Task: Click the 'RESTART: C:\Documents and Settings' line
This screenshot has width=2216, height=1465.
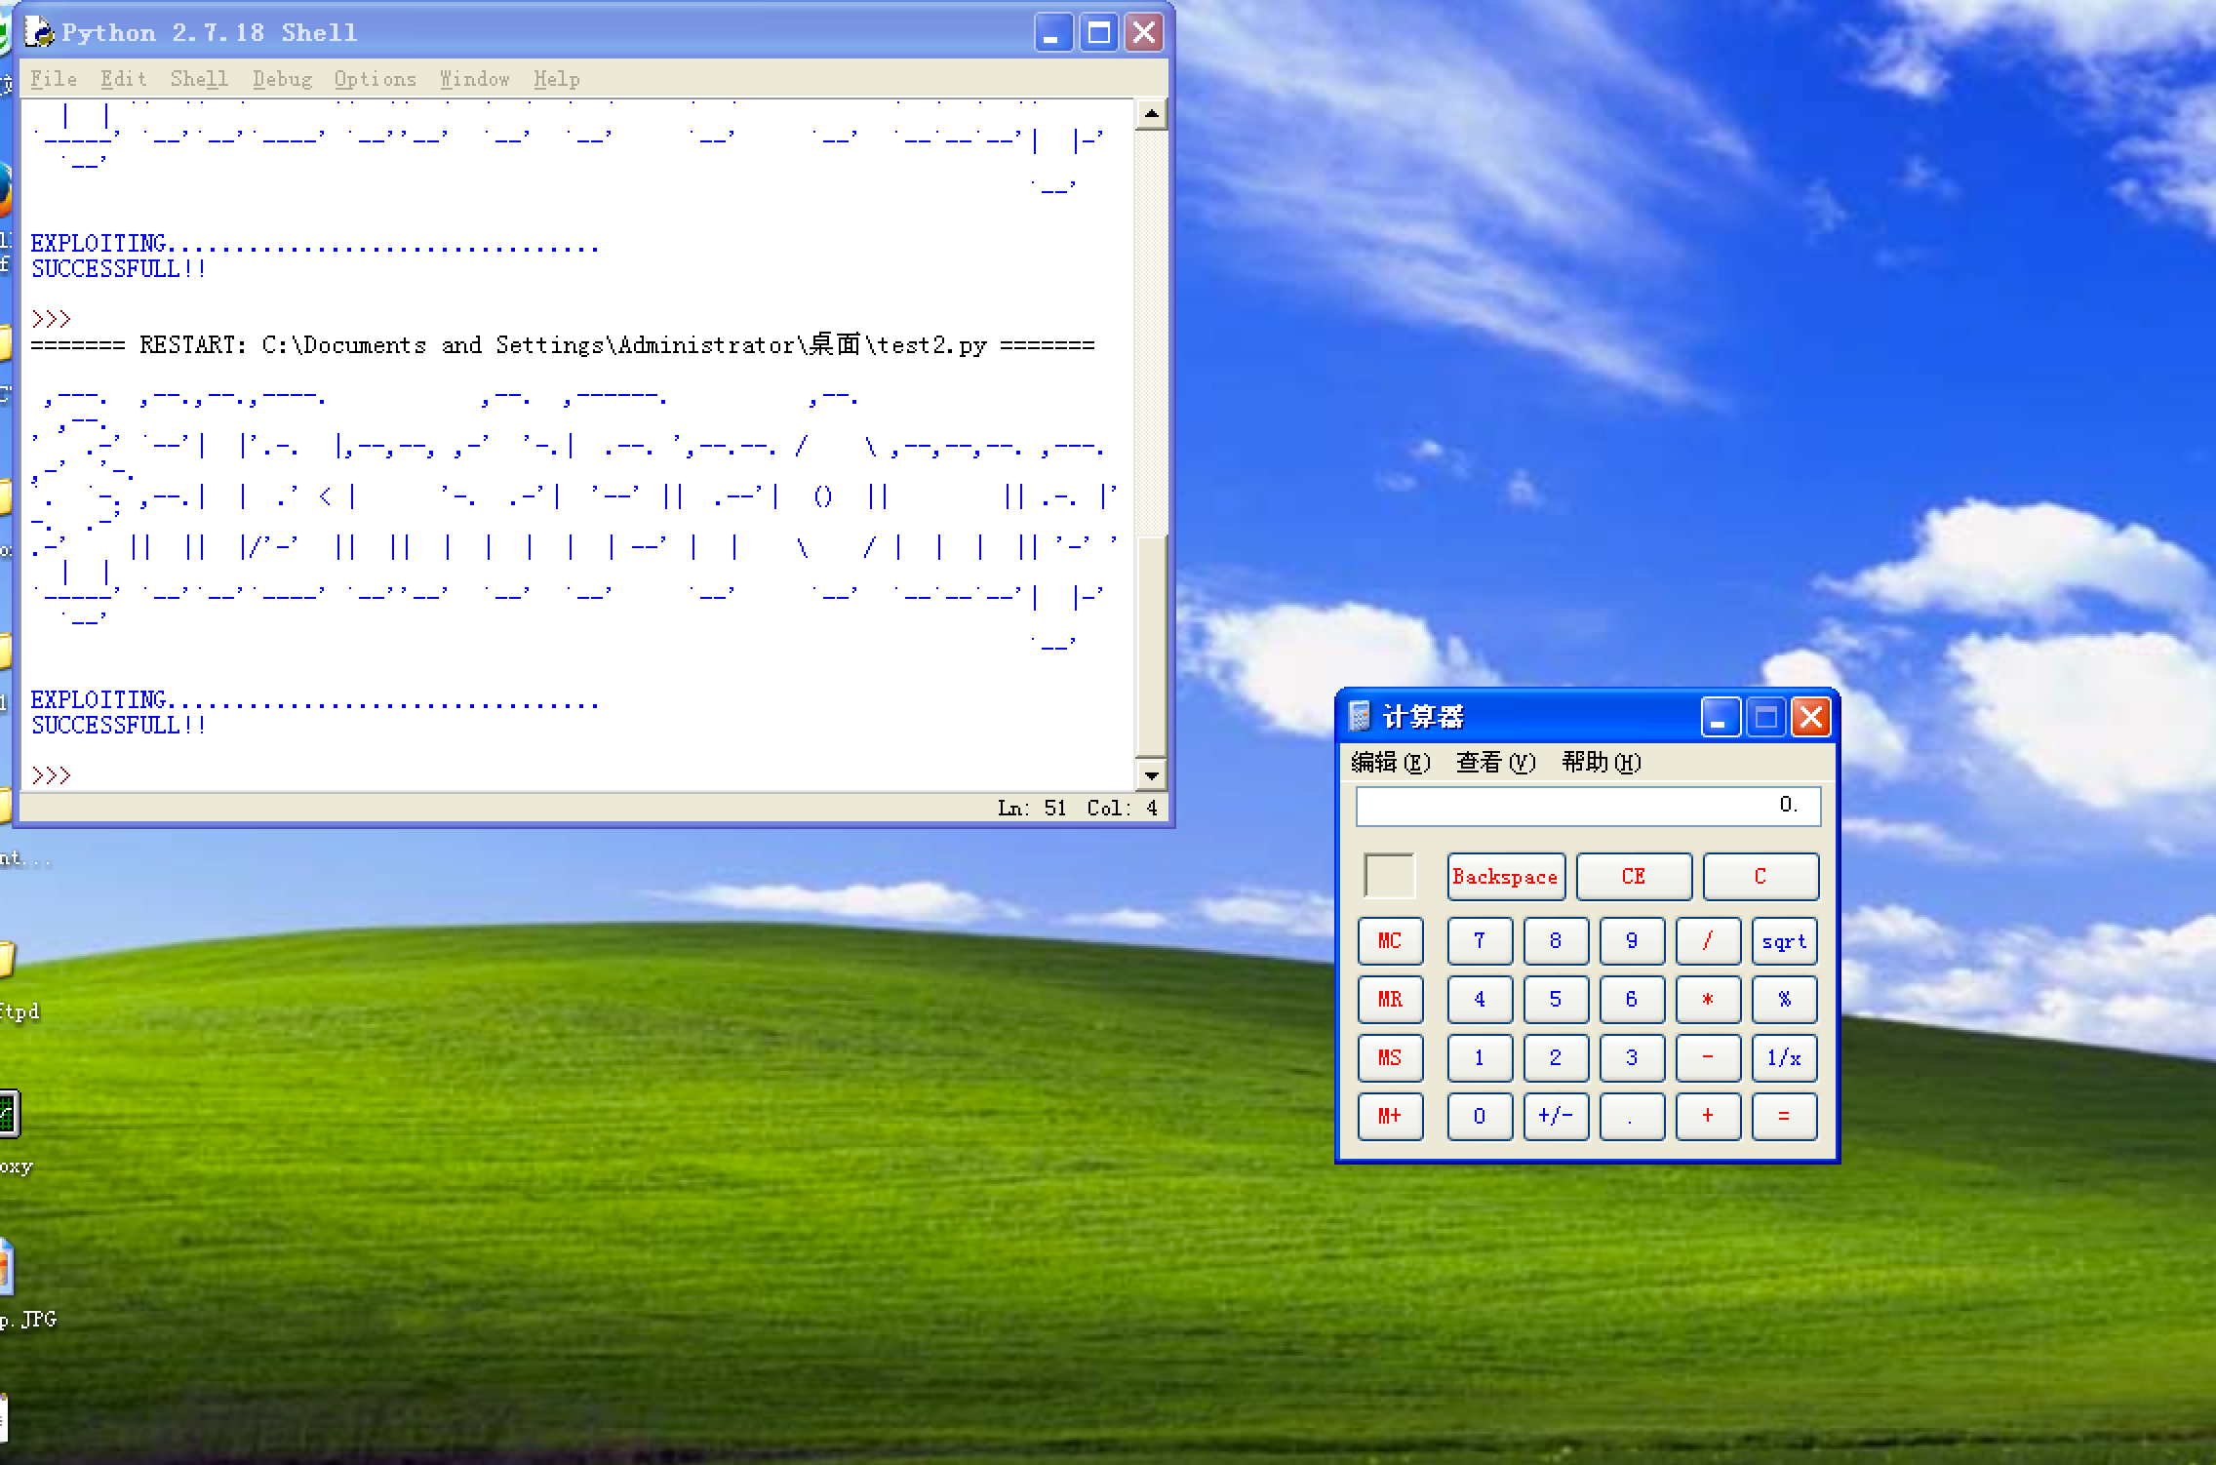Action: coord(563,345)
